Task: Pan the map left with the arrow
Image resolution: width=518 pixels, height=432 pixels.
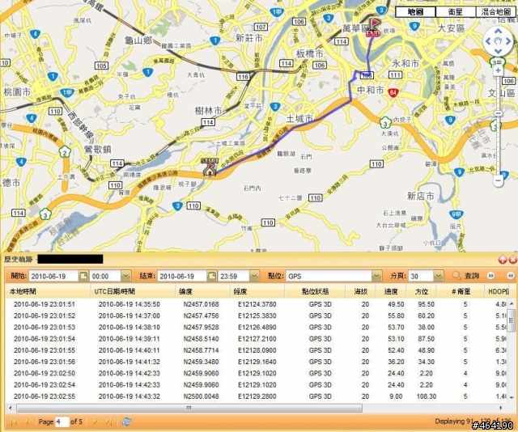Action: pyautogui.click(x=487, y=41)
